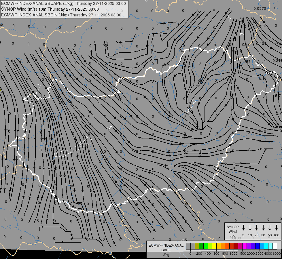This screenshot has height=259, width=282.
Task: Click the 1.12 value near western border
Action: [11, 96]
